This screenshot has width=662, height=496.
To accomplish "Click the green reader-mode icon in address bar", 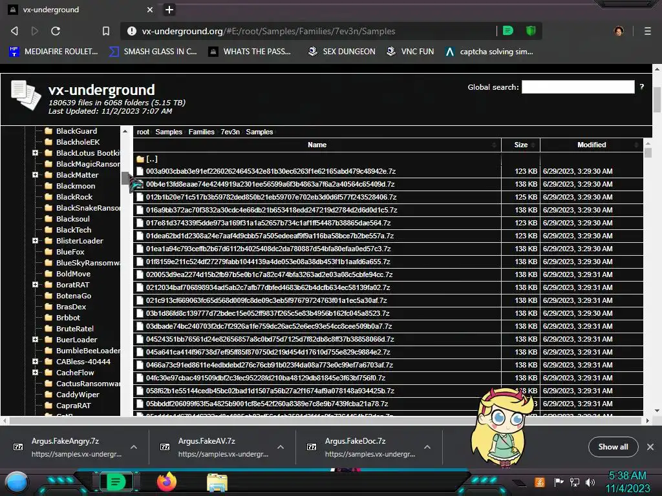I will pyautogui.click(x=508, y=30).
